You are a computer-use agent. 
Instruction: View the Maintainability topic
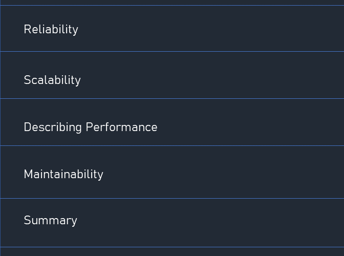pos(172,172)
